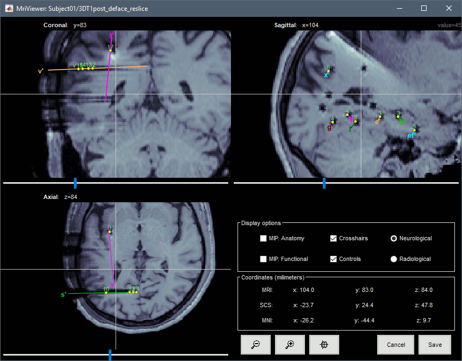
Task: Minimize the MriViewer window
Action: [399, 9]
